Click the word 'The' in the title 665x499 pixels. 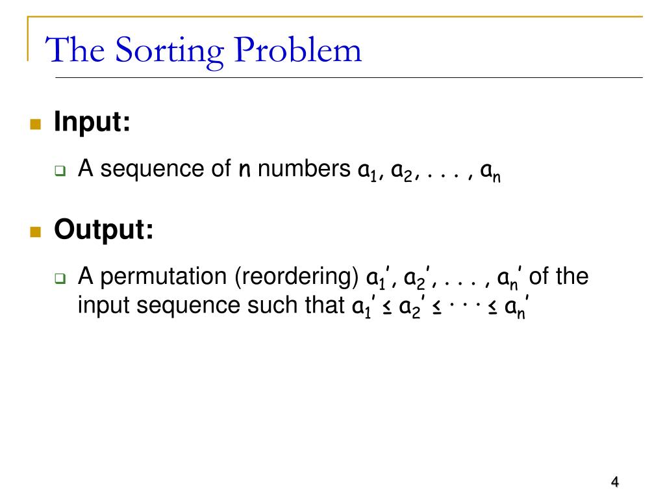click(72, 49)
